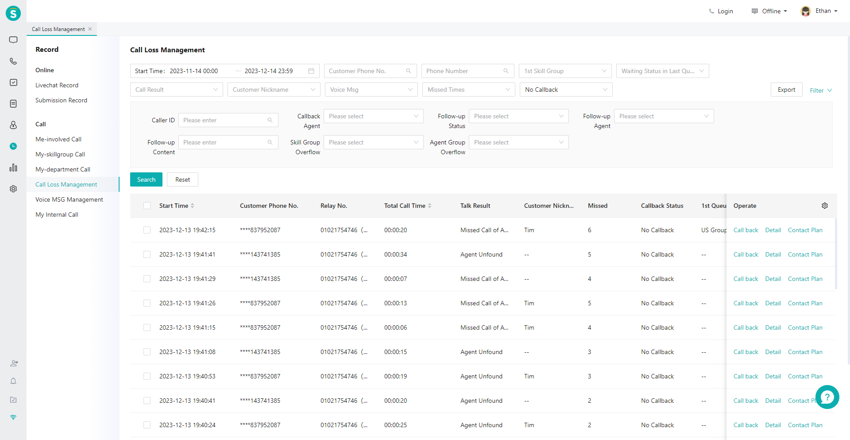Check the row for 2023-12-13 19:41:08
850x440 pixels.
(147, 352)
